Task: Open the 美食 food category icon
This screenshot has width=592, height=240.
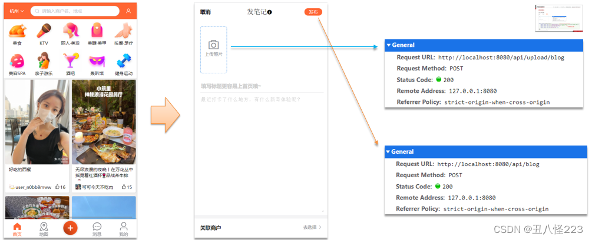Action: pyautogui.click(x=17, y=31)
